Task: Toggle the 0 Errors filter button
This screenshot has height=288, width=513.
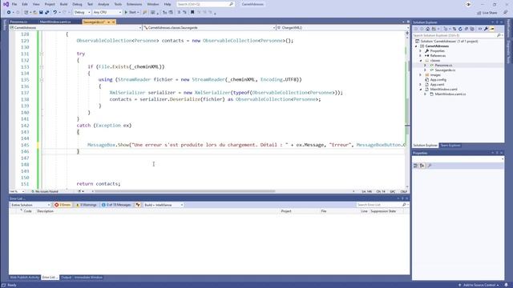Action: click(63, 205)
